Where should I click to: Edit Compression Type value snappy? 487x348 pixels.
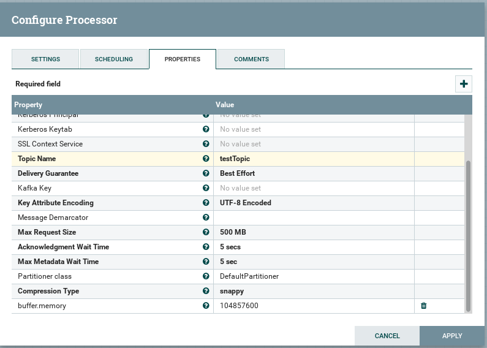(x=314, y=291)
